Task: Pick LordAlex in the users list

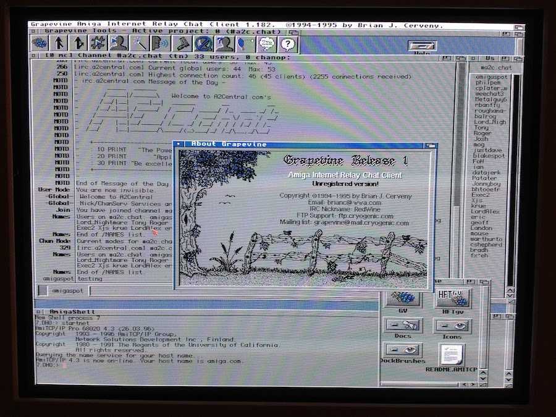Action: click(486, 211)
